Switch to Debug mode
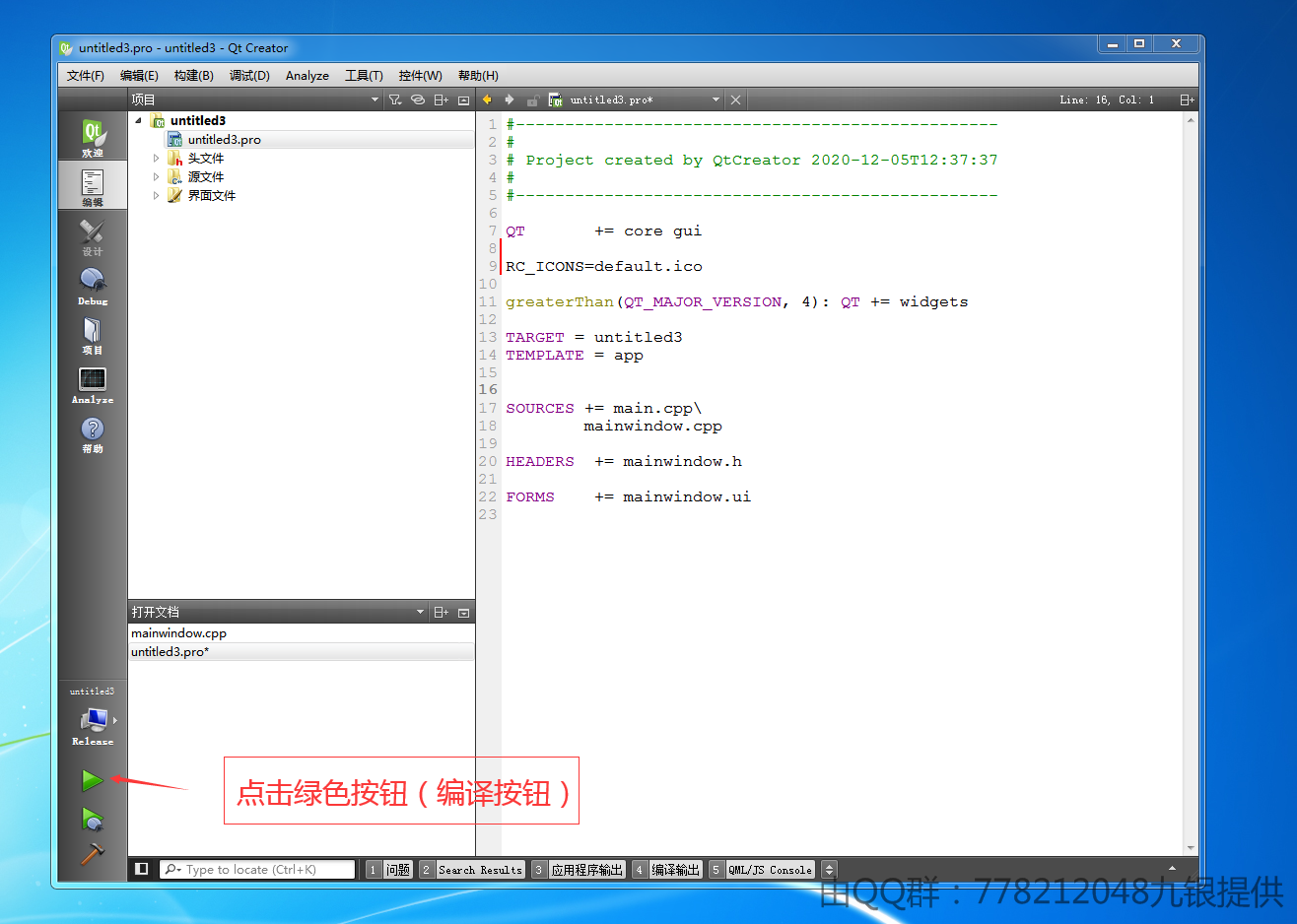This screenshot has width=1297, height=924. [x=93, y=286]
